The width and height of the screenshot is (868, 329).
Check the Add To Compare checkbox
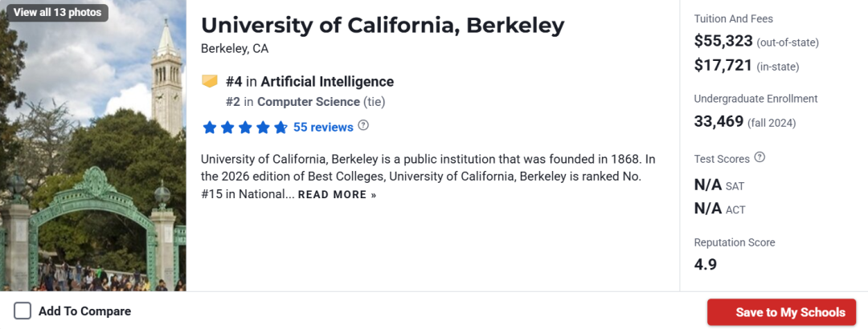23,311
